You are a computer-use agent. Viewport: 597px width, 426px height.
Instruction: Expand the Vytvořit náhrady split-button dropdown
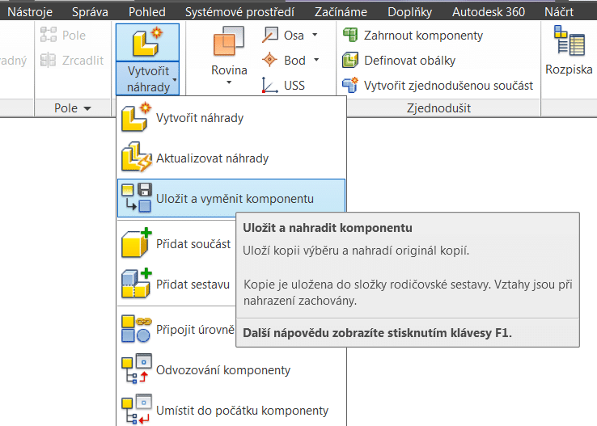coord(147,78)
